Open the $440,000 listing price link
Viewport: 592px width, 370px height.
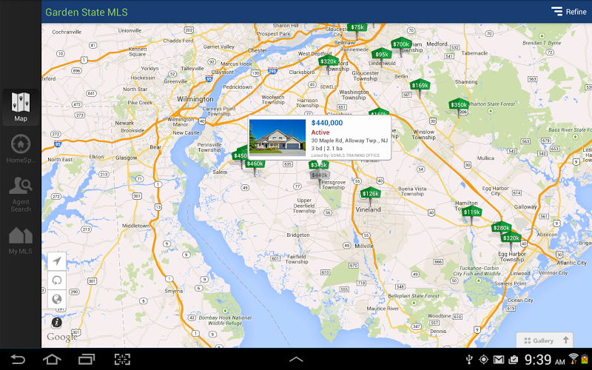[x=327, y=123]
